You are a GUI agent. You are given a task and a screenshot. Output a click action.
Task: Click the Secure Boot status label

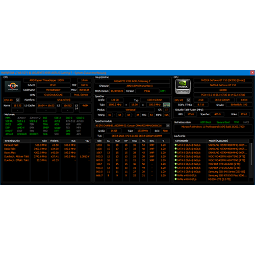pyautogui.click(x=223, y=122)
